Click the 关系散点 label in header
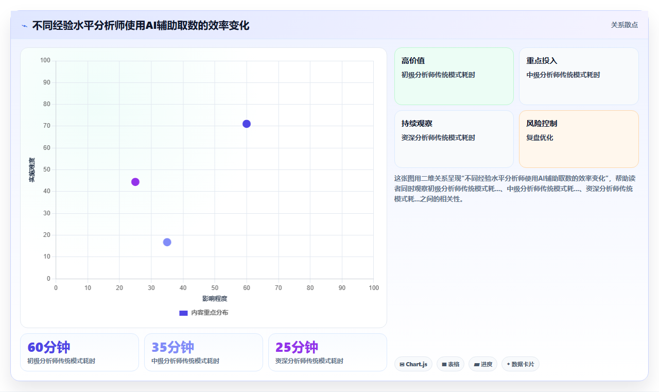The width and height of the screenshot is (659, 392). 624,25
